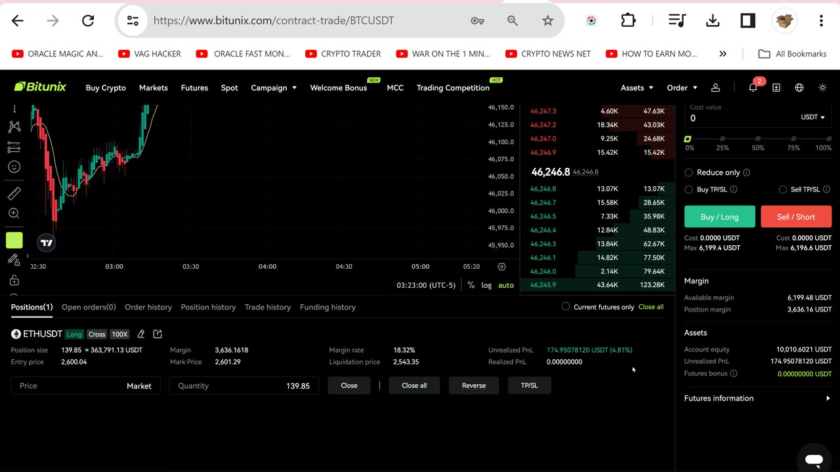The height and width of the screenshot is (472, 840).
Task: Toggle the percent scale on chart
Action: click(x=471, y=285)
